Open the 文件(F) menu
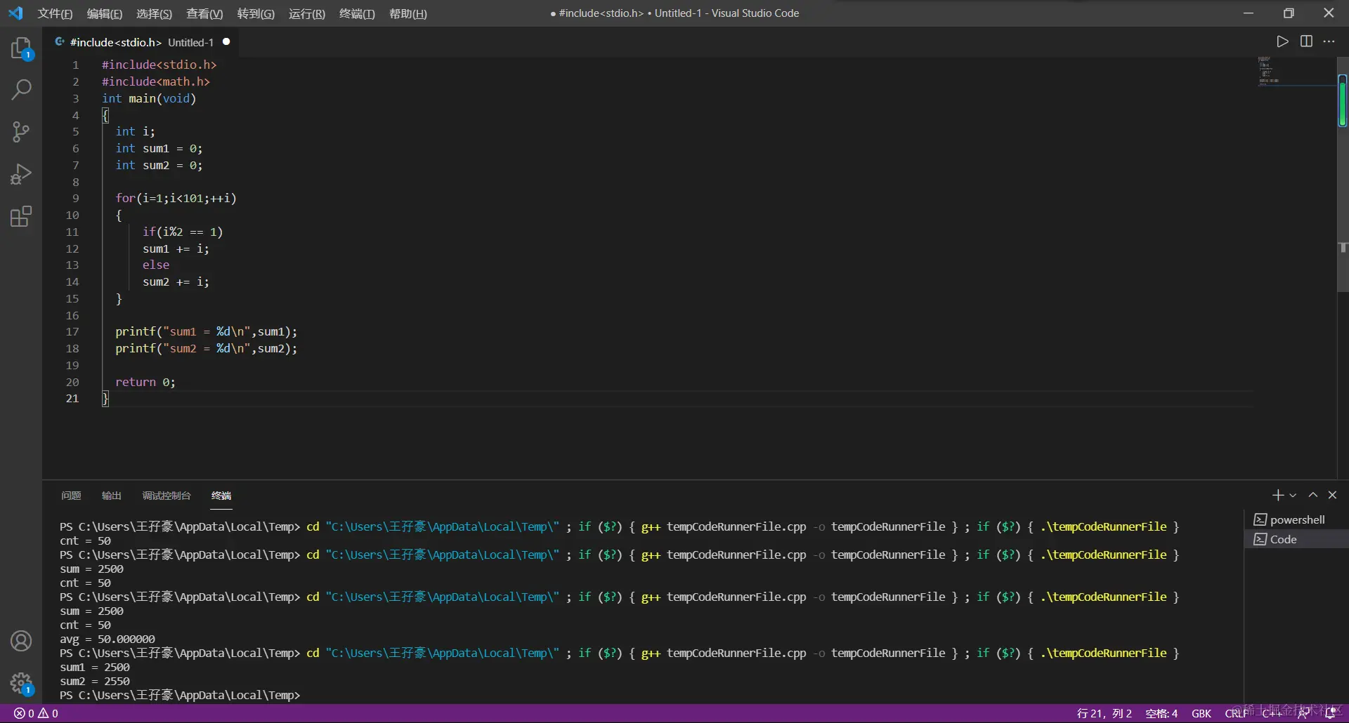This screenshot has width=1349, height=723. (55, 14)
